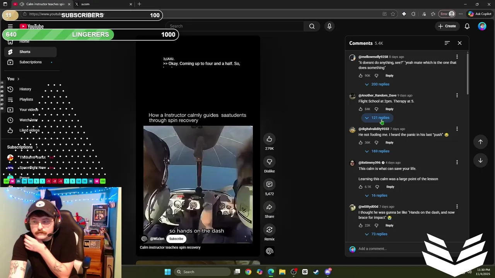Open @Another_Random_Dave profile link
The width and height of the screenshot is (495, 278).
(377, 95)
